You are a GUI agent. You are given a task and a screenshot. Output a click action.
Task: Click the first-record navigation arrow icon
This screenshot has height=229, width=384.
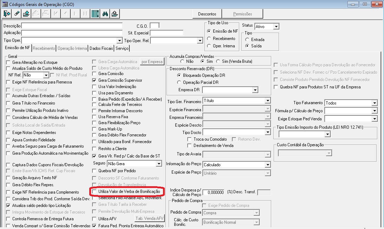click(56, 14)
